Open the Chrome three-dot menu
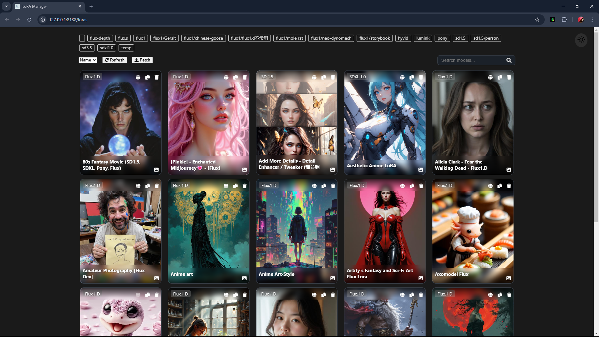Screen dimensions: 599x337 [592, 20]
